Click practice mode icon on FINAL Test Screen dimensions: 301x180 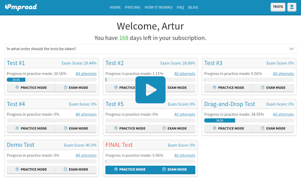(116, 169)
